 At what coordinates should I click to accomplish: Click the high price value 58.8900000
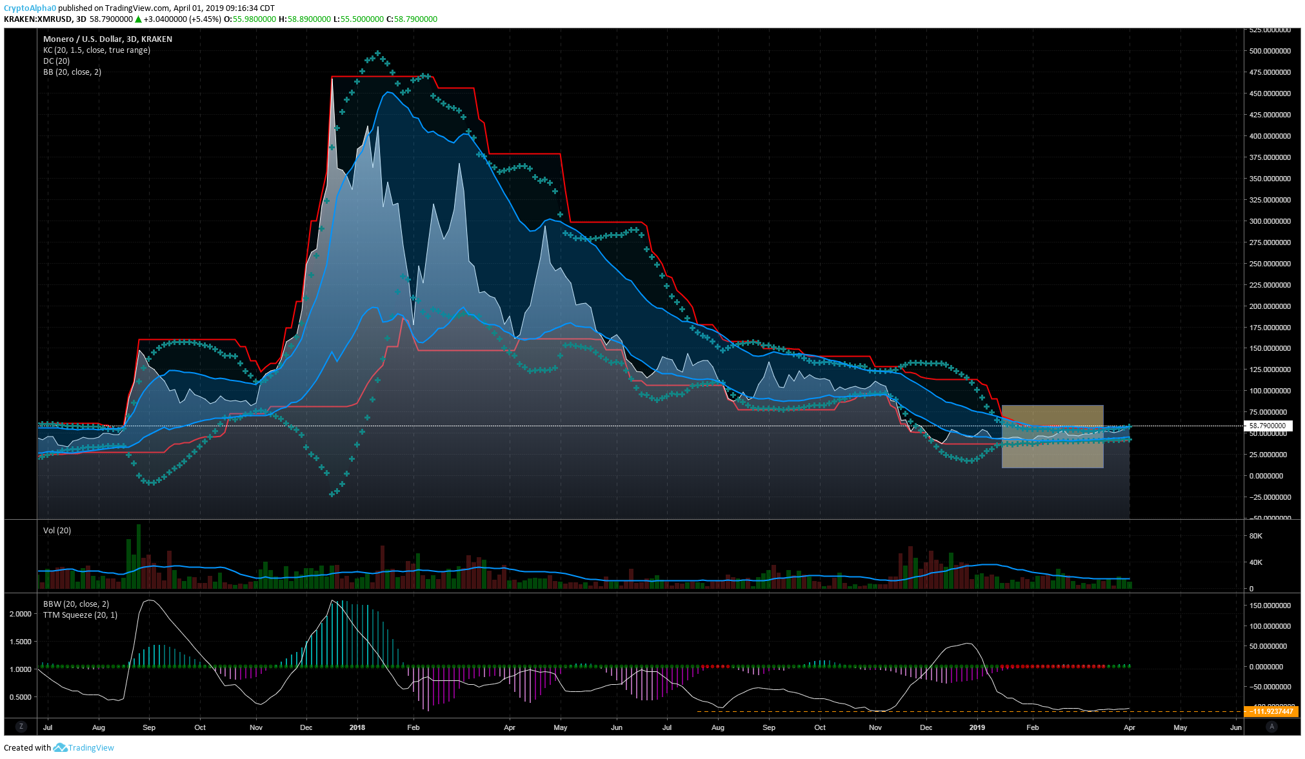[x=309, y=19]
